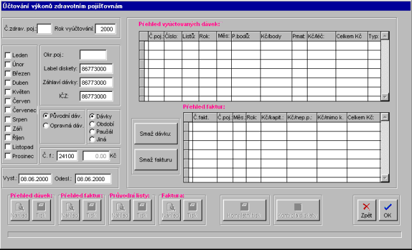412x250 pixels.
Task: Check the Září month checkbox
Action: pyautogui.click(x=8, y=129)
